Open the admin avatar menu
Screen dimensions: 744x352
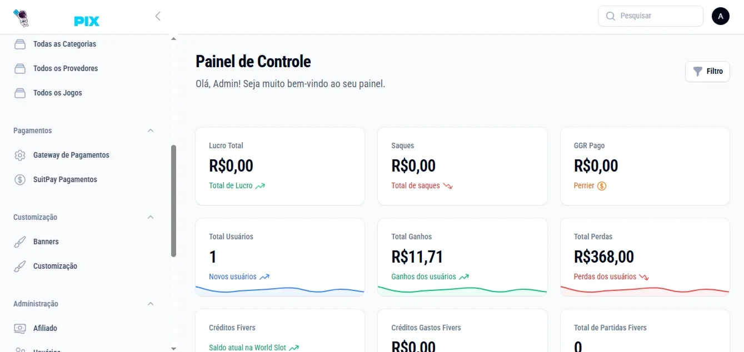[x=720, y=16]
